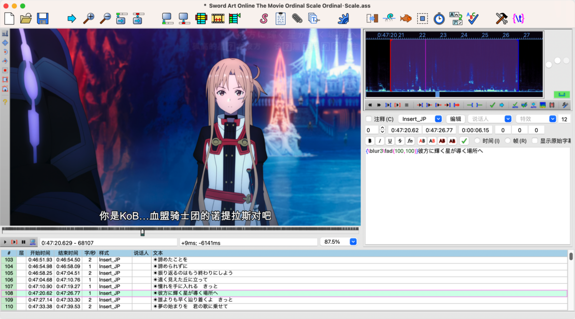Create a new subtitle file
575x319 pixels.
[9, 18]
